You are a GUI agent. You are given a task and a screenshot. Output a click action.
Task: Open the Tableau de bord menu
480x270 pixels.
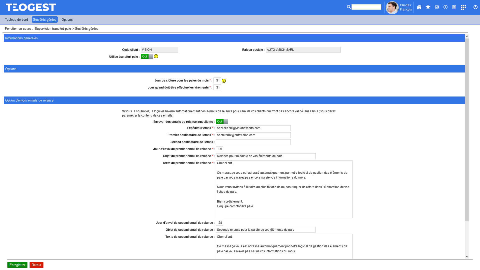click(16, 20)
